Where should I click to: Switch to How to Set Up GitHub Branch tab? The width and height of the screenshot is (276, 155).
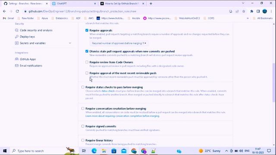(122, 3)
